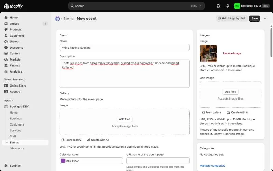Open Shopify Customers in the main sidebar
Viewport: 273px width, 171px height.
tap(25, 36)
